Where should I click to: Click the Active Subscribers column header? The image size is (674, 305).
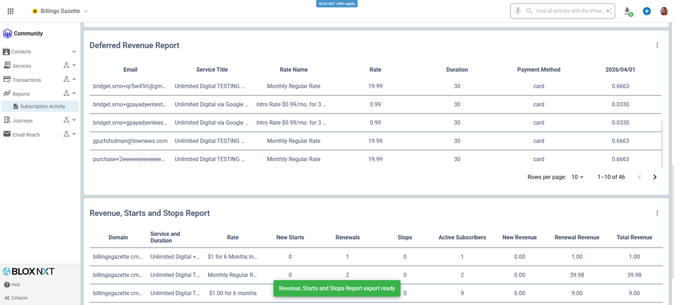462,237
